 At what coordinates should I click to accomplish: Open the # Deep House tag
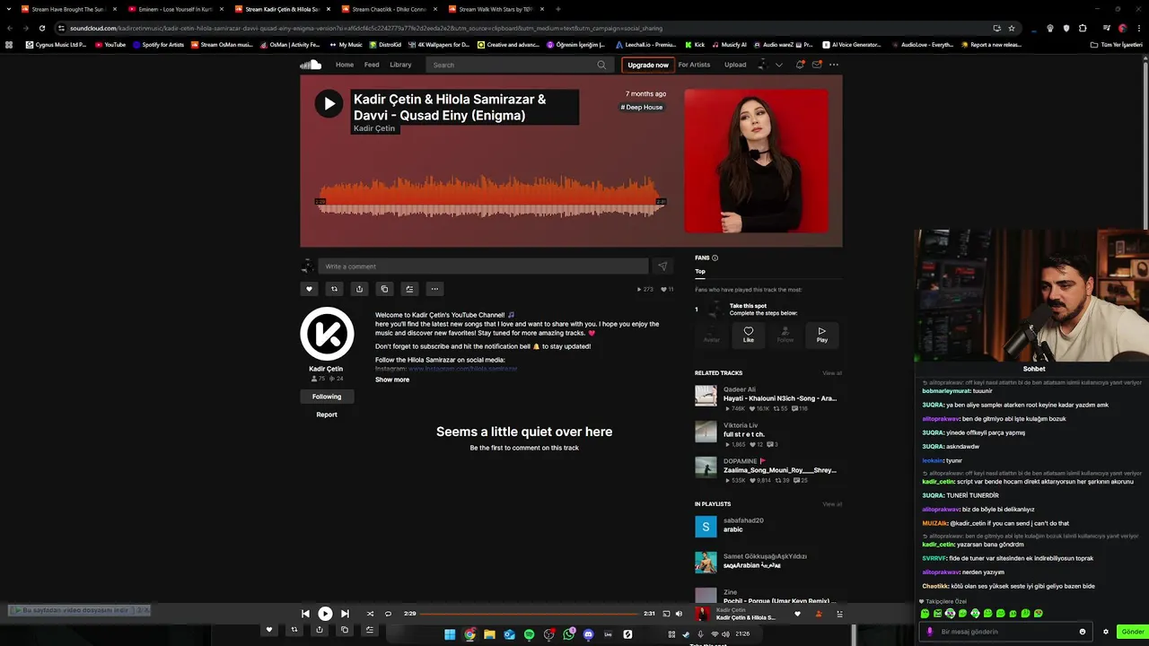coord(642,107)
